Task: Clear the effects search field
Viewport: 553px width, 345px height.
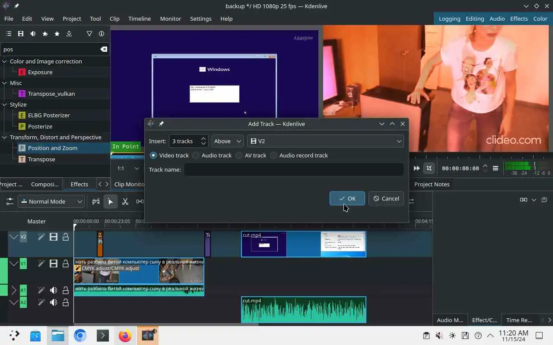Action: (x=104, y=49)
